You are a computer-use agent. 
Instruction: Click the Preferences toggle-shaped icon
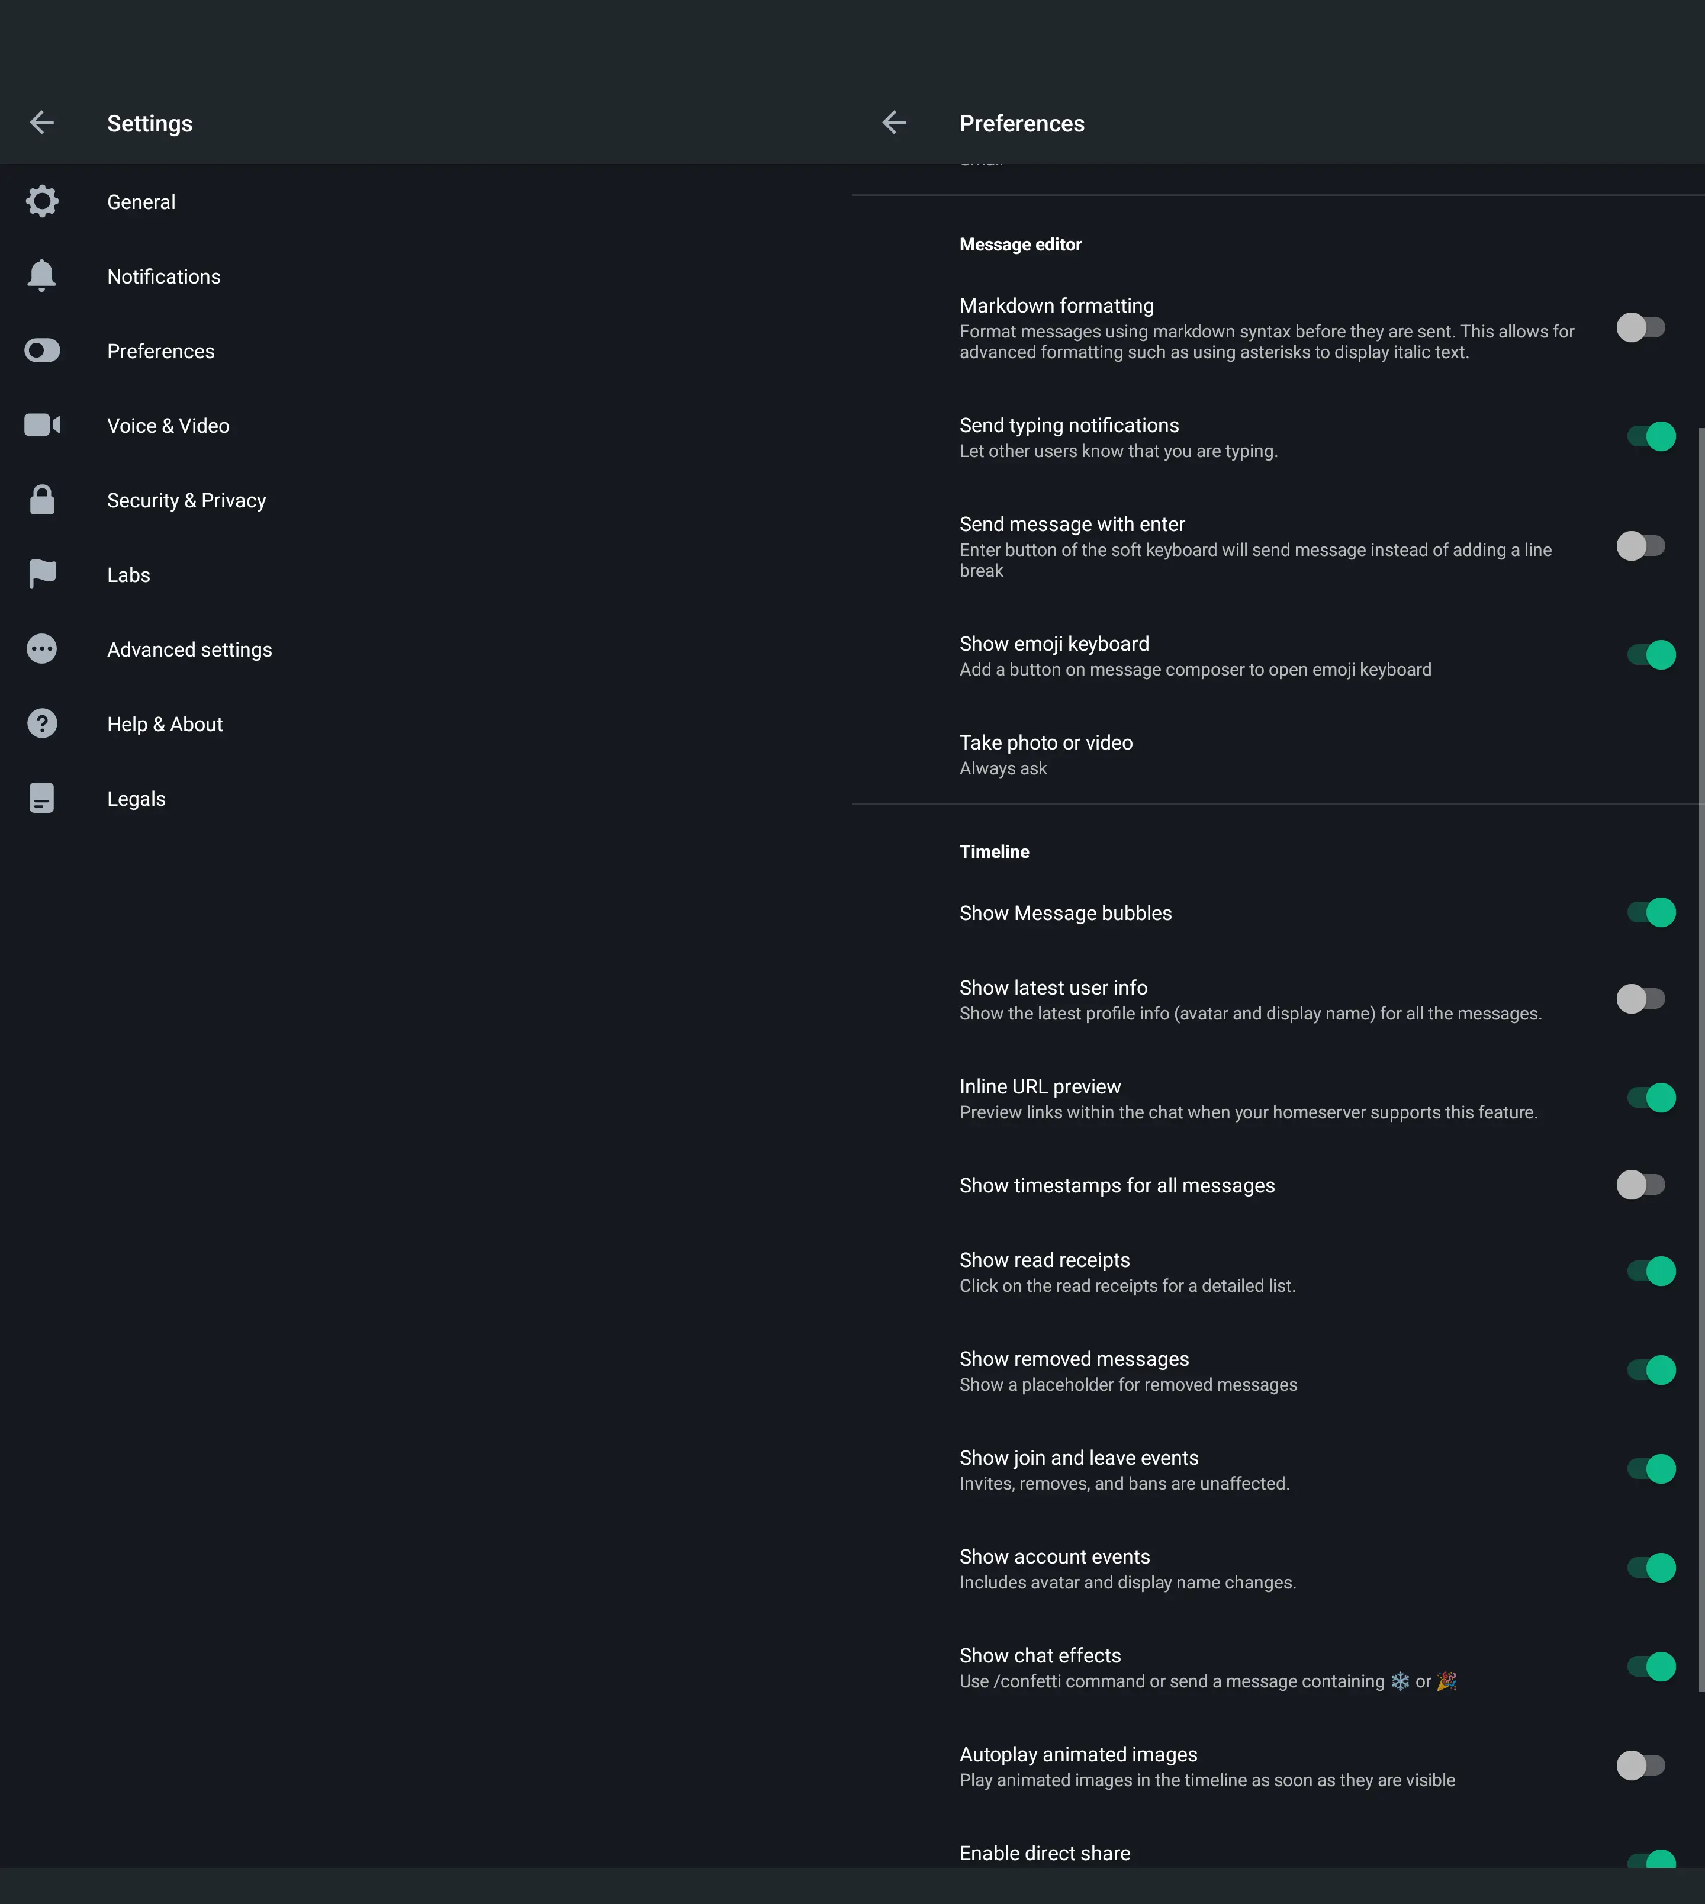pyautogui.click(x=42, y=350)
